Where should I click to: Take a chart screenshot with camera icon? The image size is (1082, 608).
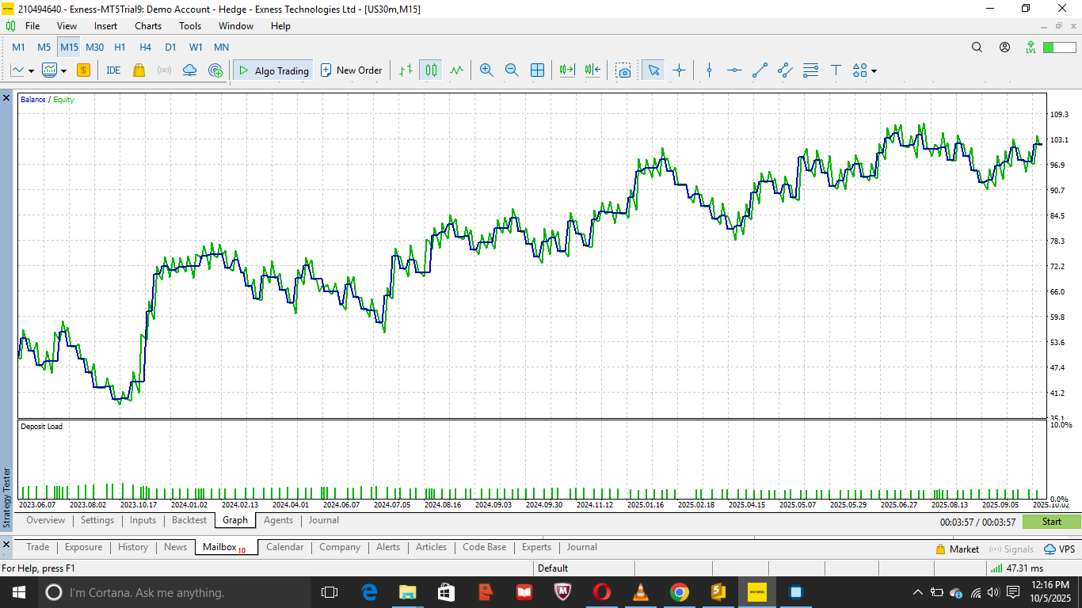click(x=624, y=70)
